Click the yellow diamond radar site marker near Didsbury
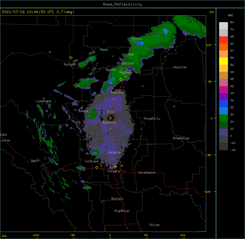245x239 pixels. click(110, 118)
